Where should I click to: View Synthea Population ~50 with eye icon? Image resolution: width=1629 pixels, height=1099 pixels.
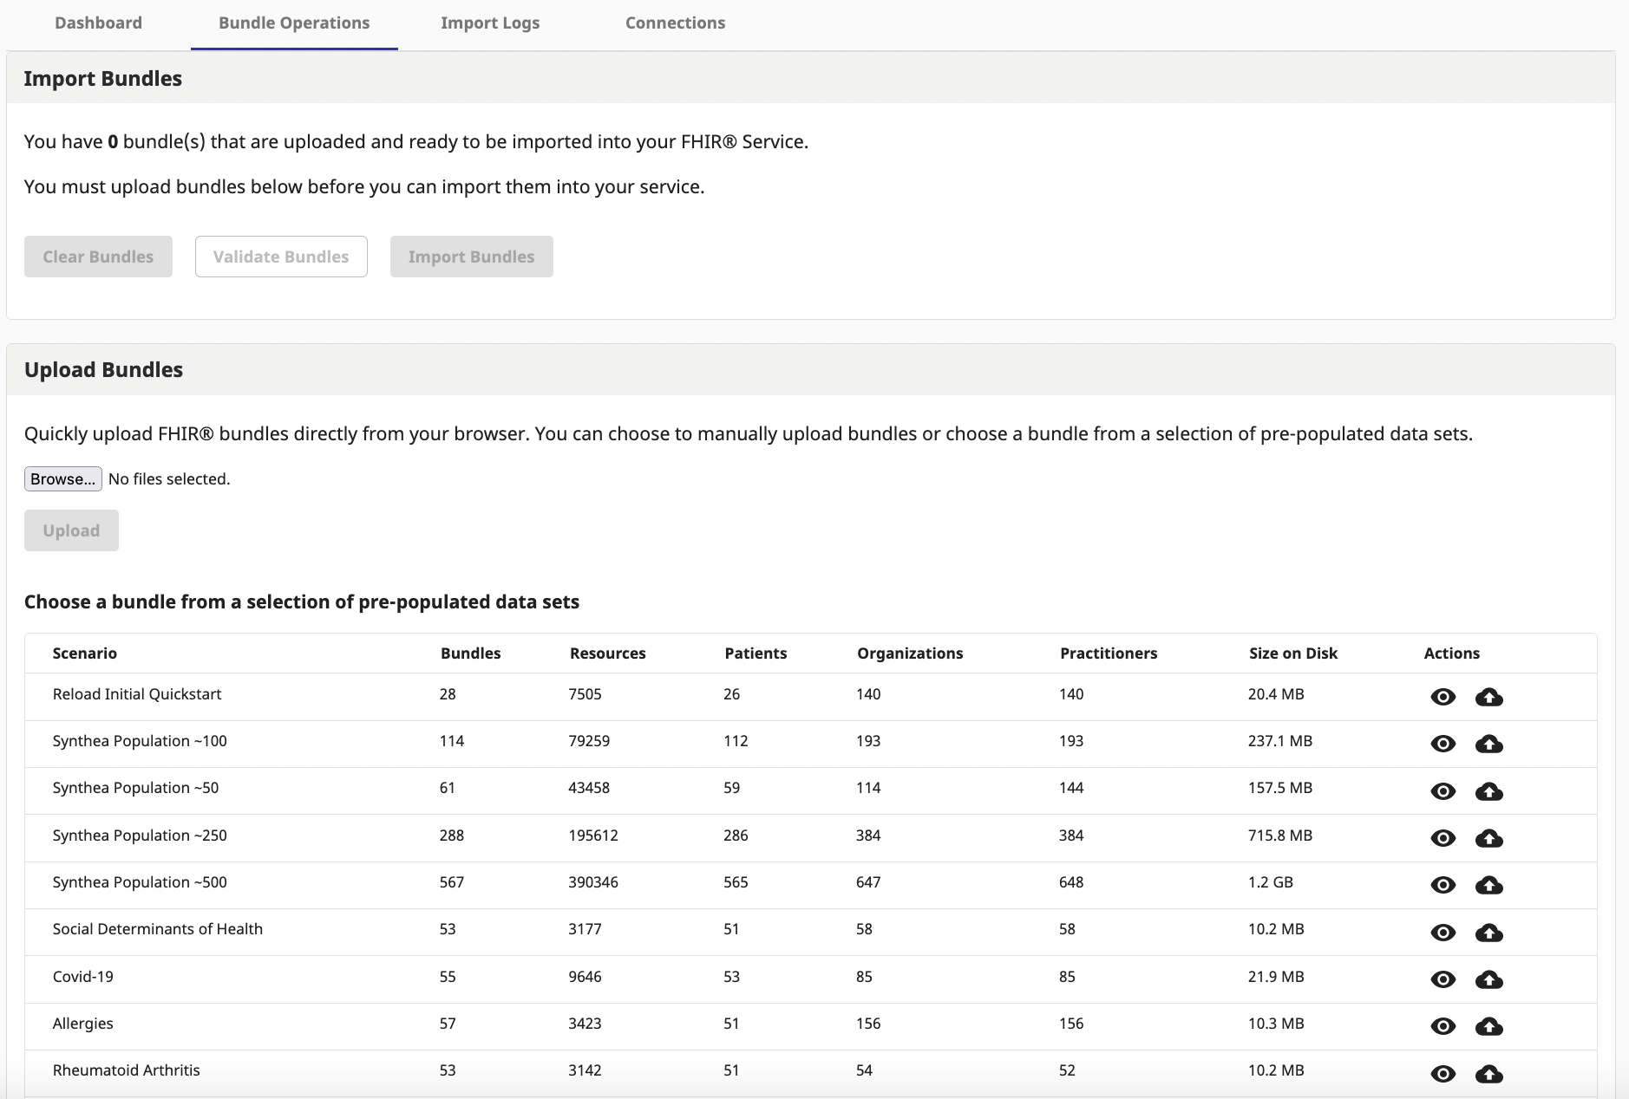pos(1443,791)
